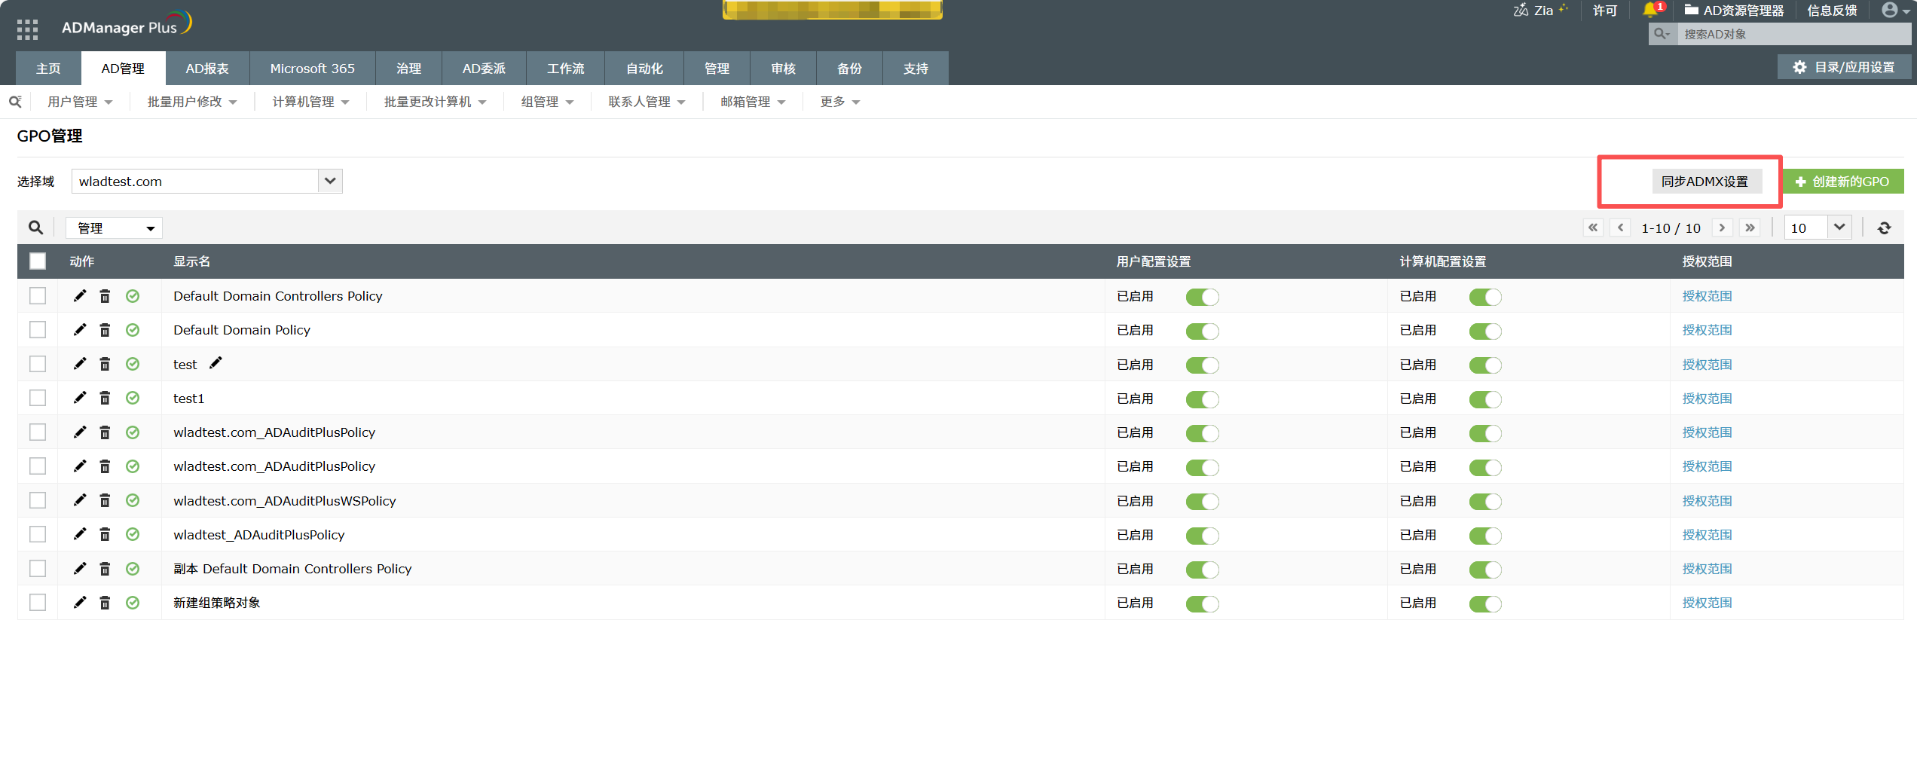
Task: Edit the Default Domain Policy GPO
Action: (x=80, y=329)
